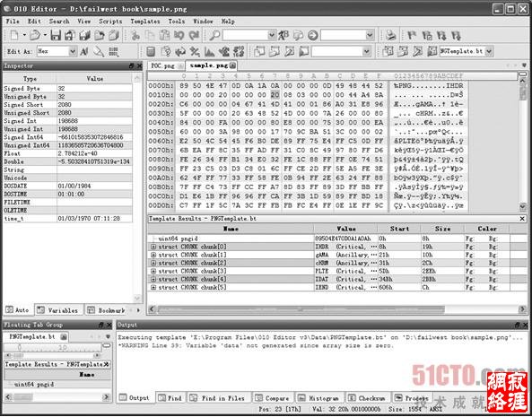
Task: Open the File menu
Action: [13, 21]
